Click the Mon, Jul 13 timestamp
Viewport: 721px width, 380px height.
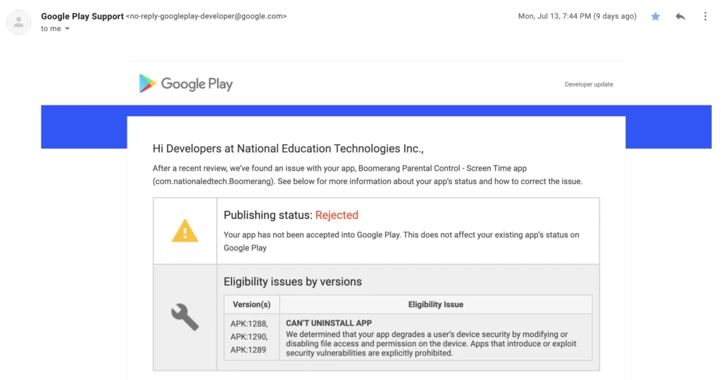pyautogui.click(x=577, y=16)
